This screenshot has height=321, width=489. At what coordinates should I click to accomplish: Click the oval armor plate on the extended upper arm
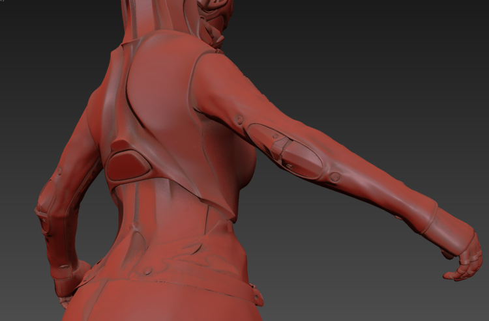click(286, 151)
